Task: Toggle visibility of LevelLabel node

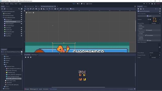Action: [x=21, y=28]
